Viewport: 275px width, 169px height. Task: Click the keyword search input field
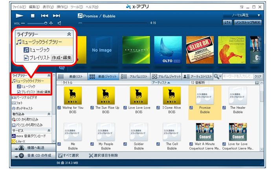coord(237,77)
